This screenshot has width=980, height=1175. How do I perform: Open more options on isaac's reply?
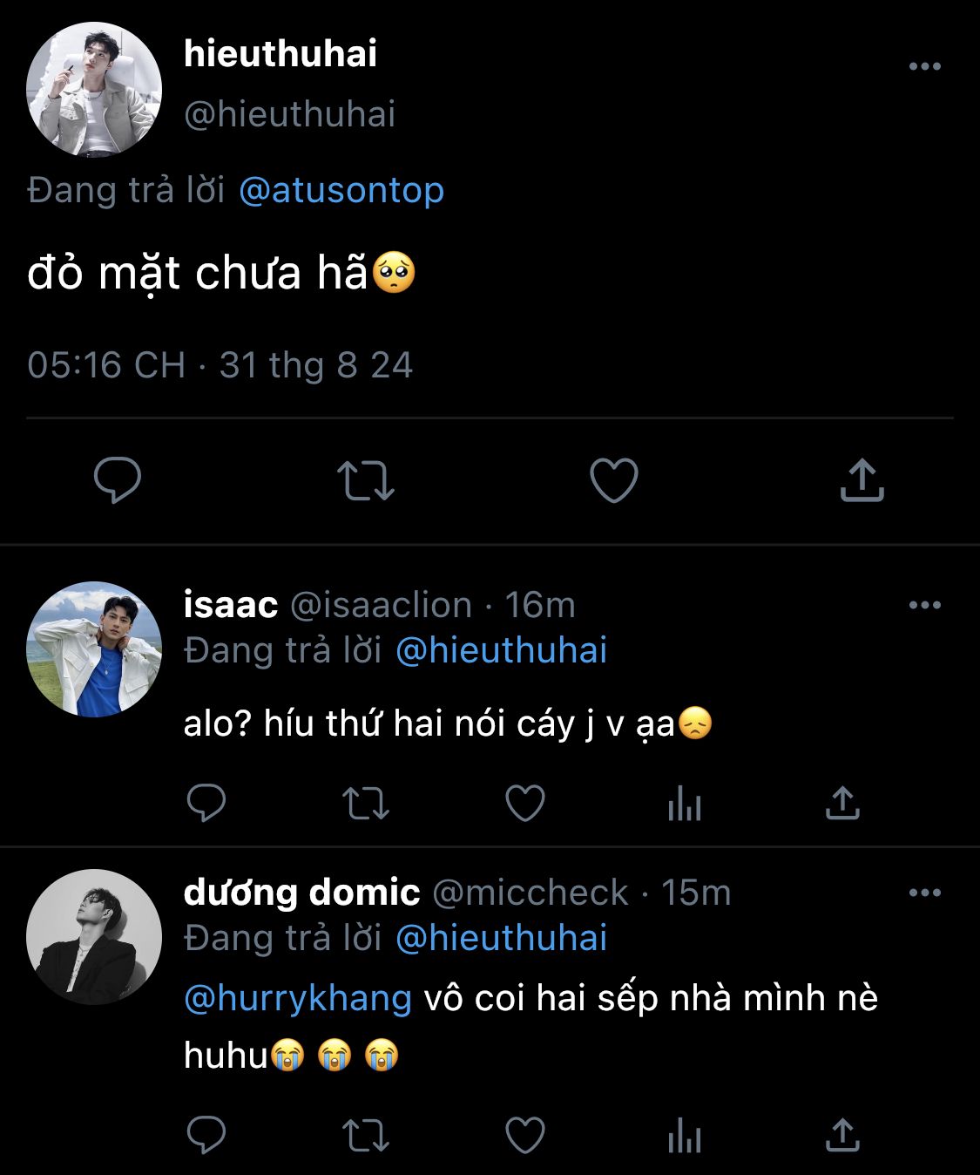pos(924,605)
